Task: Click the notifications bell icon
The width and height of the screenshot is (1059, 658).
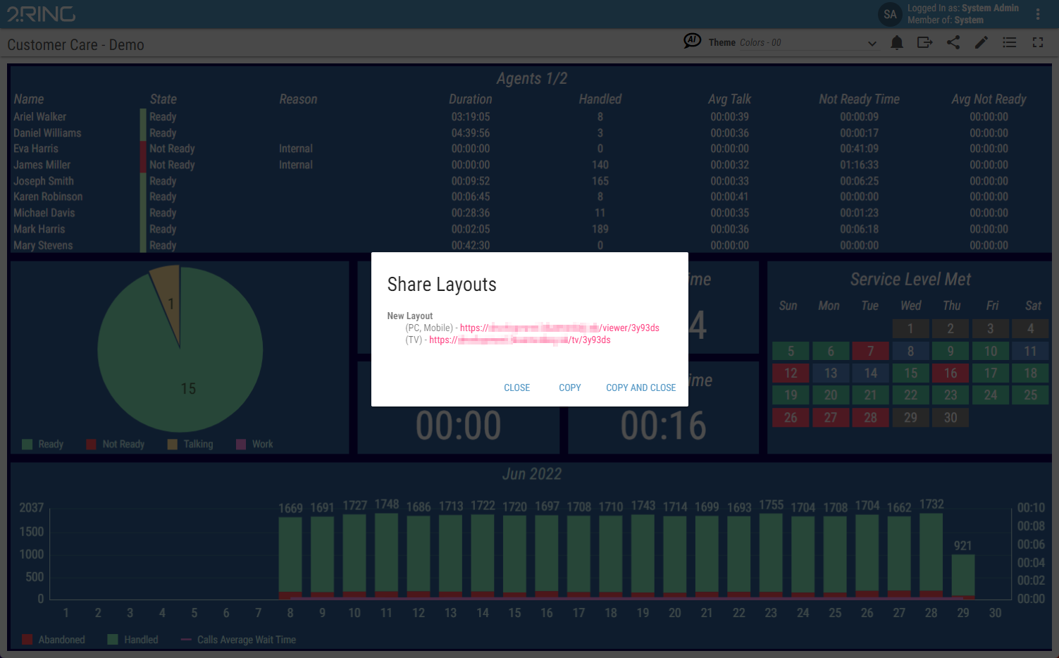Action: tap(896, 43)
